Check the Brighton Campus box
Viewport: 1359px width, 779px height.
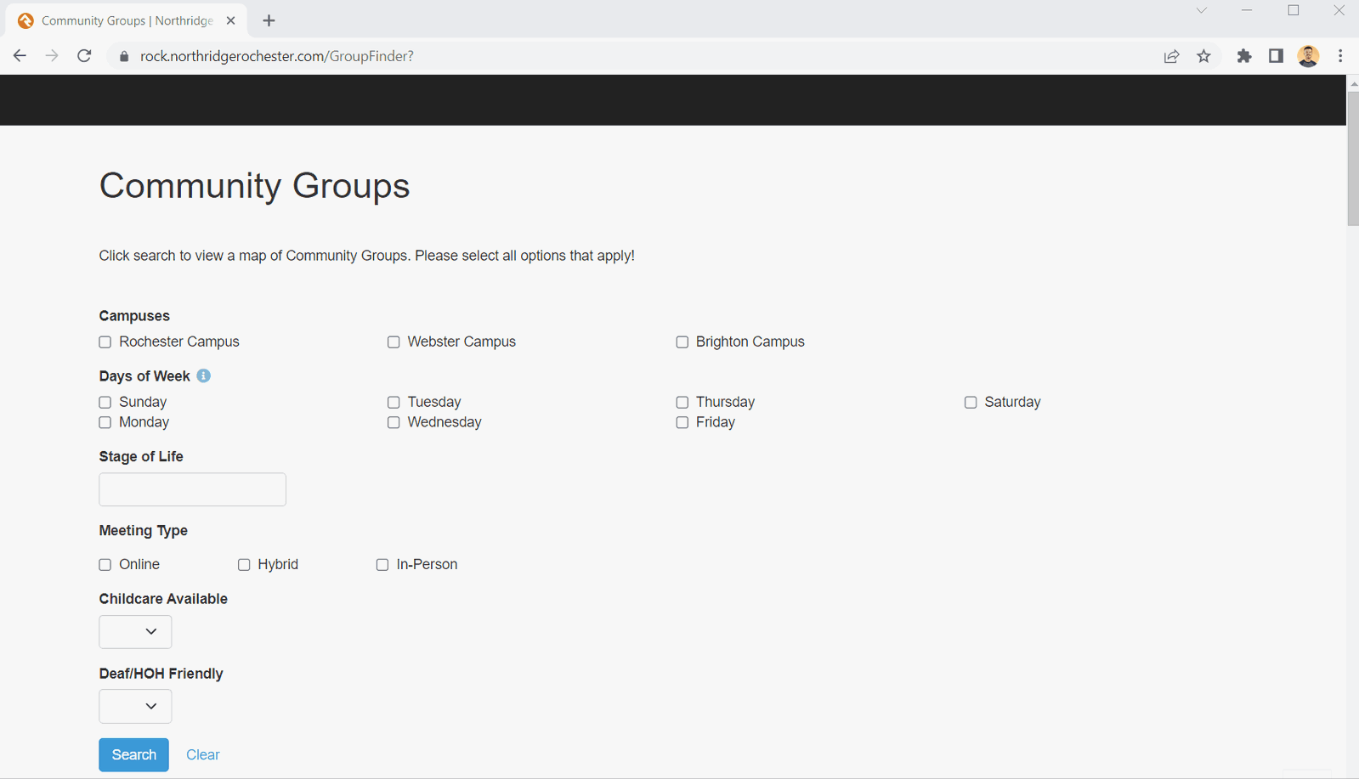(x=682, y=342)
